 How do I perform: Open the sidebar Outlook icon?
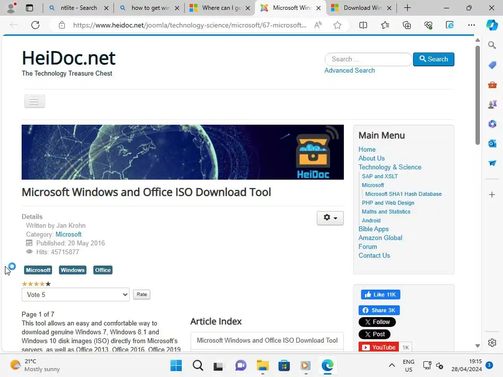pos(492,143)
